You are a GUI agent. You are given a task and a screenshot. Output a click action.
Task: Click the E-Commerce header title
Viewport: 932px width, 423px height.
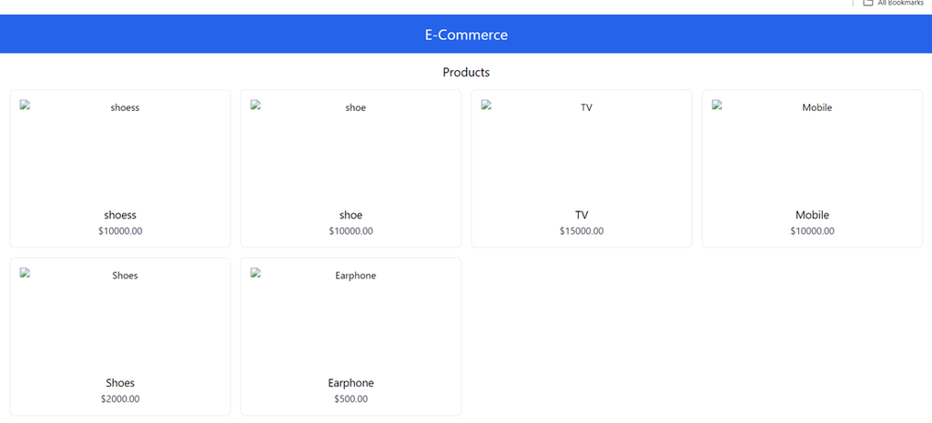[x=466, y=35]
